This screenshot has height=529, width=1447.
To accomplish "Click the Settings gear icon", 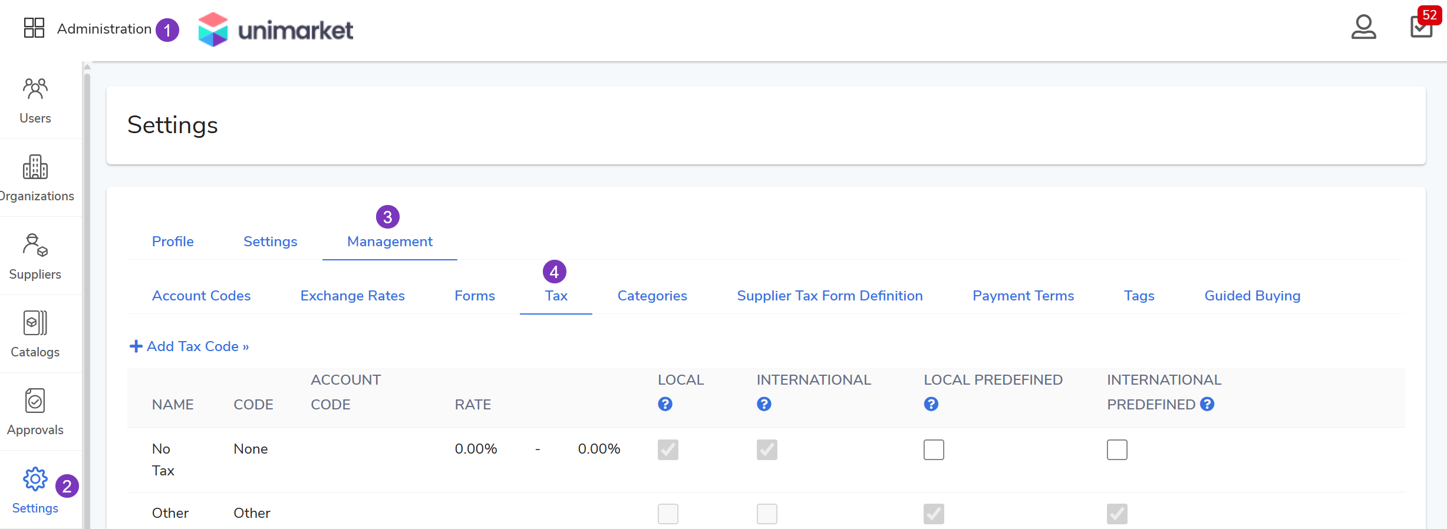I will tap(35, 480).
